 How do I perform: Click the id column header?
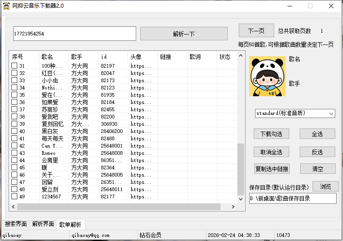pyautogui.click(x=113, y=57)
